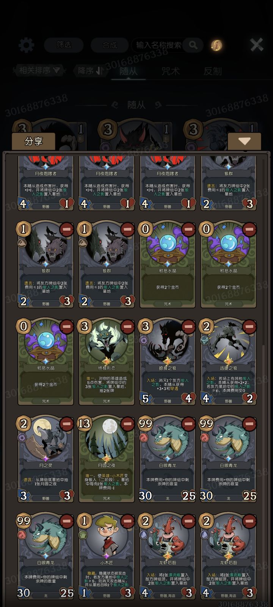Click the 合成 craft button
The image size is (273, 607).
[x=110, y=45]
